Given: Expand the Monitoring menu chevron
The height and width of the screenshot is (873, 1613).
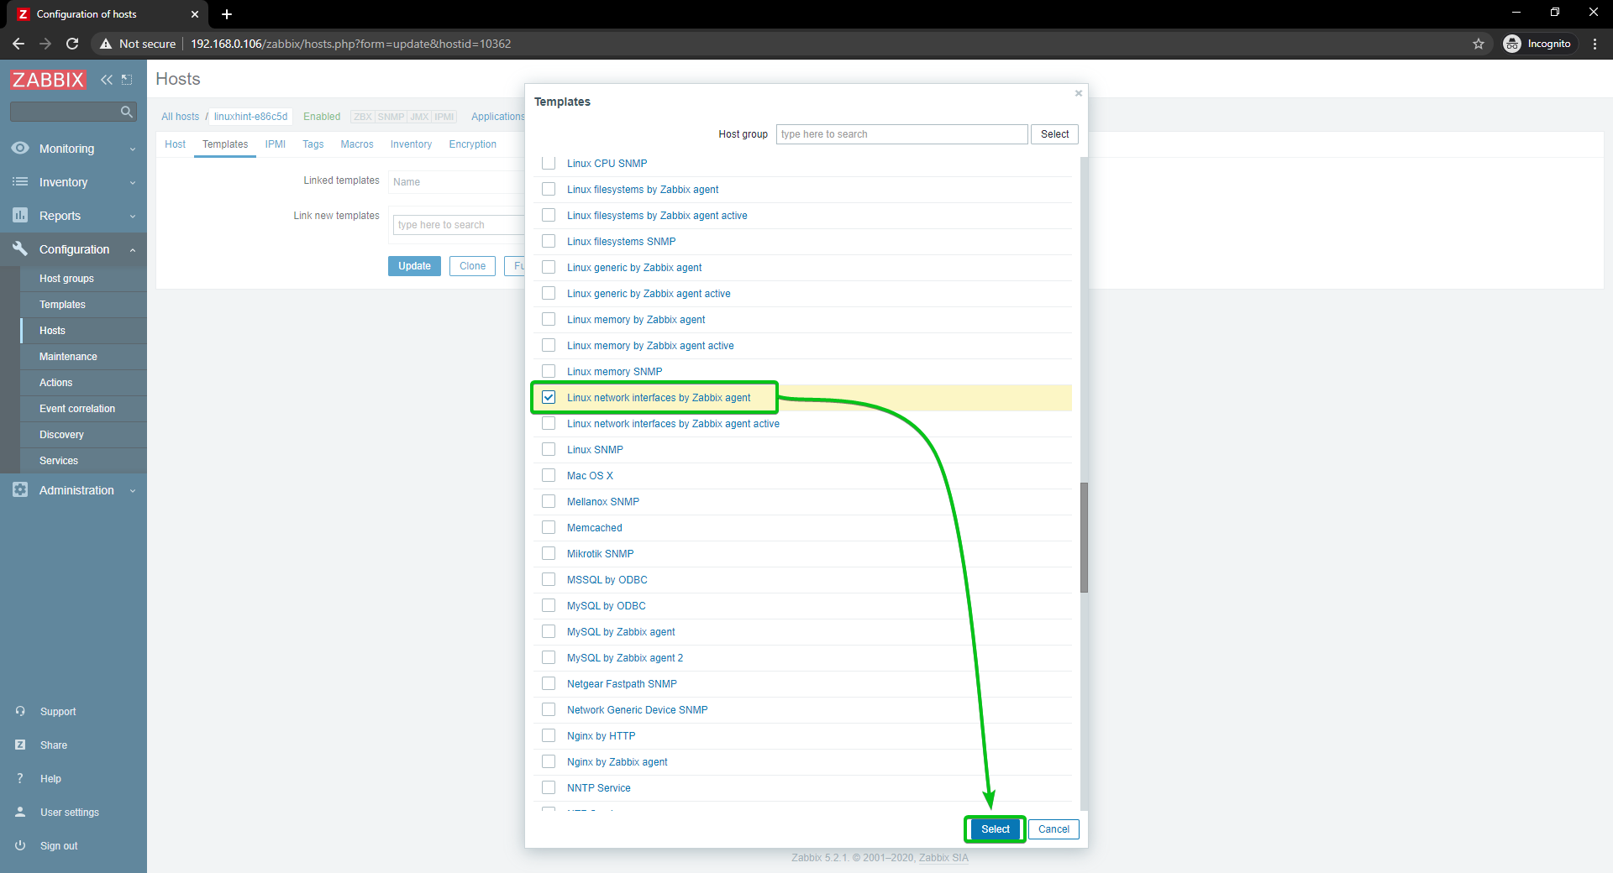Looking at the screenshot, I should [x=133, y=149].
